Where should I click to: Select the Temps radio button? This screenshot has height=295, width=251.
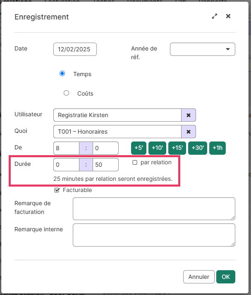point(62,74)
